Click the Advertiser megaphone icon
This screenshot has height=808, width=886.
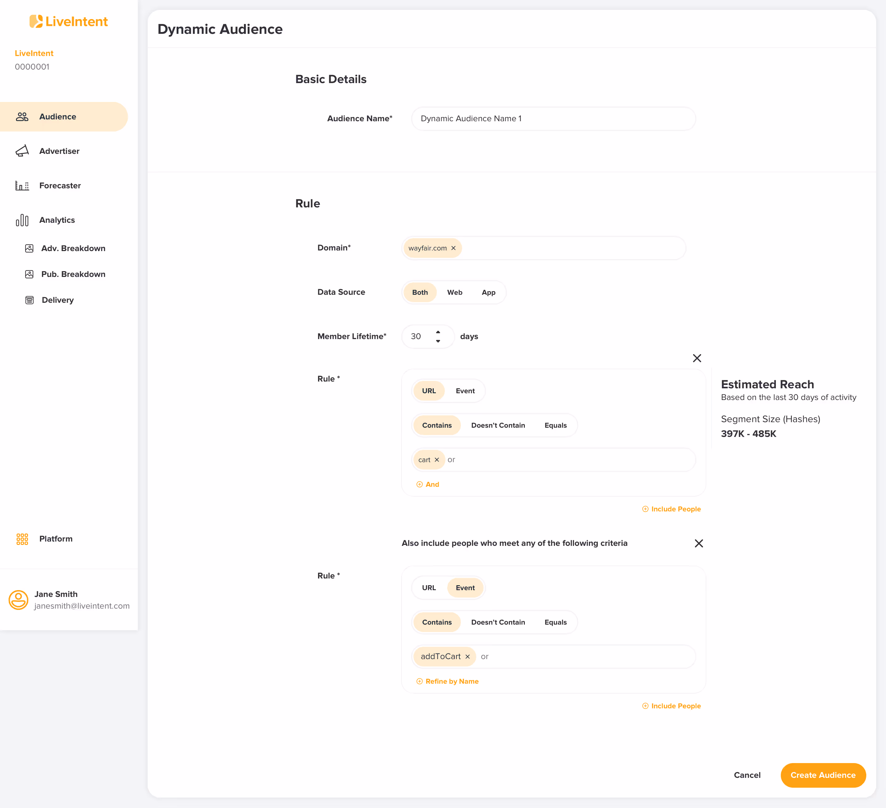coord(22,151)
